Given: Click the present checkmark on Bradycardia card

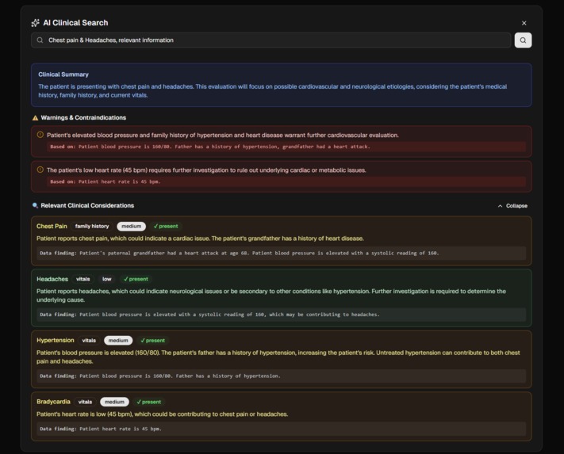Looking at the screenshot, I should 149,402.
